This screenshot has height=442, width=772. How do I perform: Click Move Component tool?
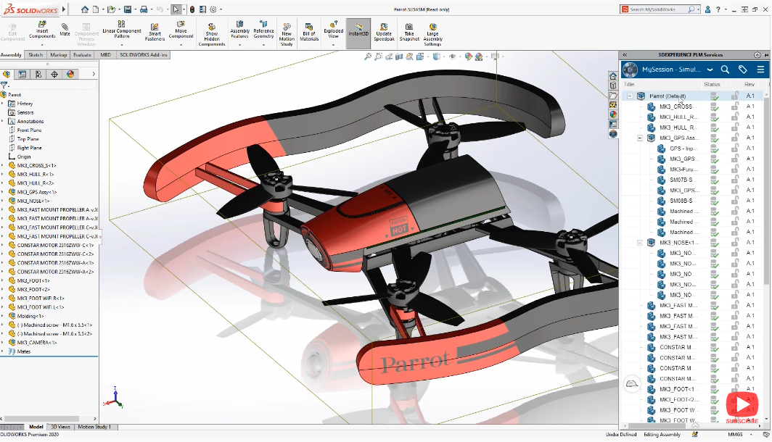tap(181, 30)
